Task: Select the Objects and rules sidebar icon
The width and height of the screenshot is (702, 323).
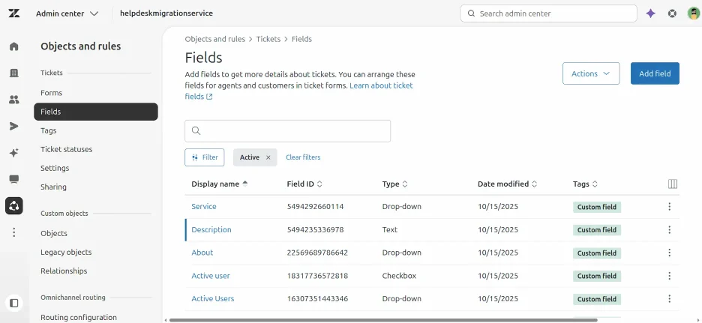Action: tap(14, 206)
